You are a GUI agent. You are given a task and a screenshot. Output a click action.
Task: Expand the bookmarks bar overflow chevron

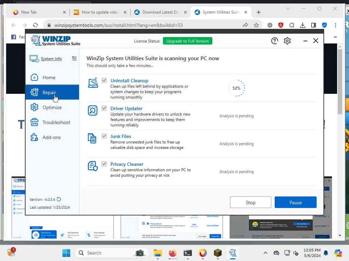pyautogui.click(x=335, y=37)
